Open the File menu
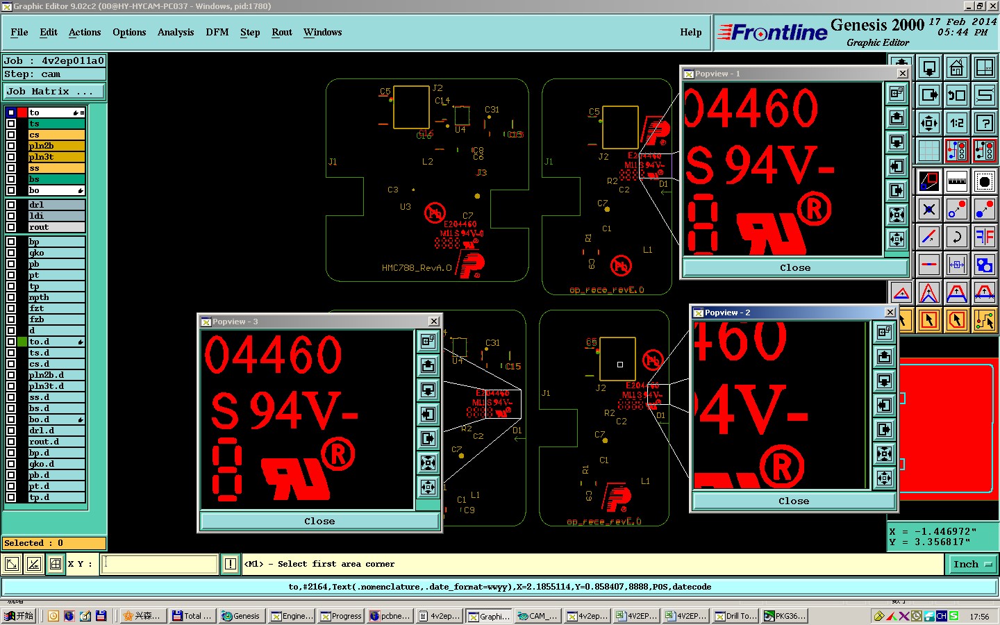The image size is (1000, 625). click(x=19, y=32)
